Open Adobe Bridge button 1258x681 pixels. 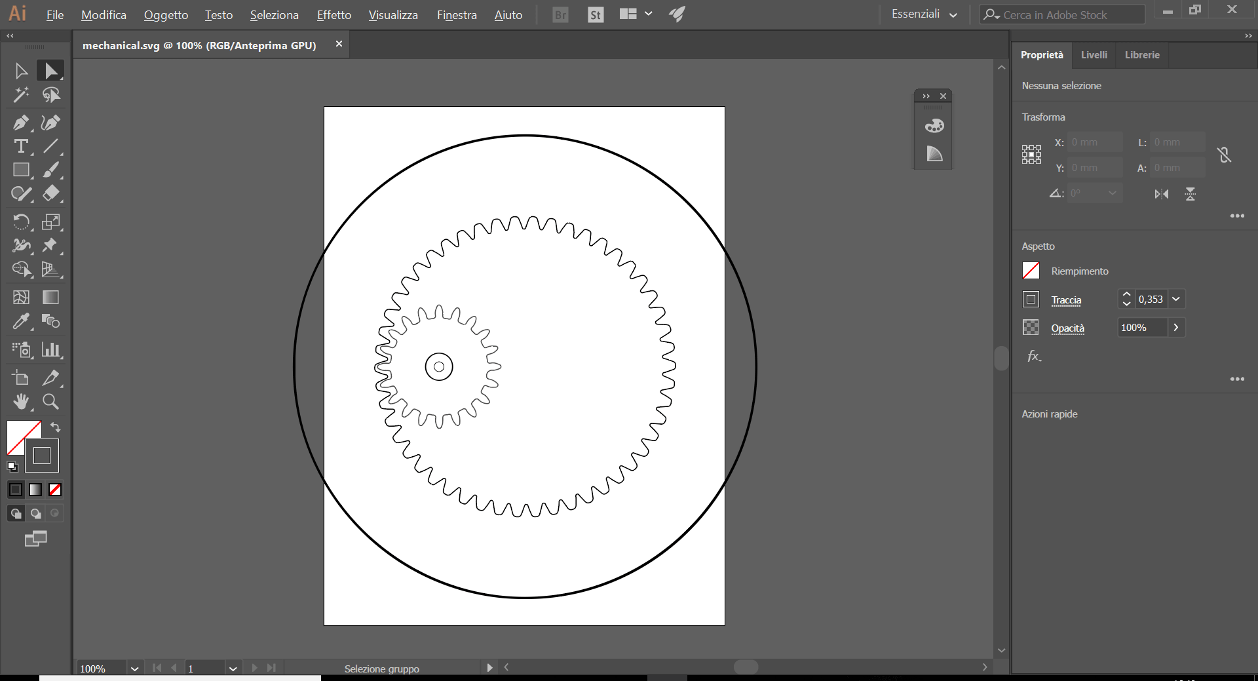click(x=560, y=14)
